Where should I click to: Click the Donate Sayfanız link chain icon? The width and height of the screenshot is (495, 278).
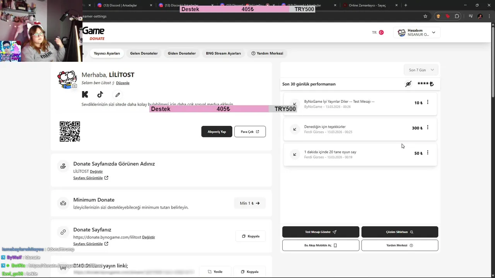pyautogui.click(x=63, y=232)
